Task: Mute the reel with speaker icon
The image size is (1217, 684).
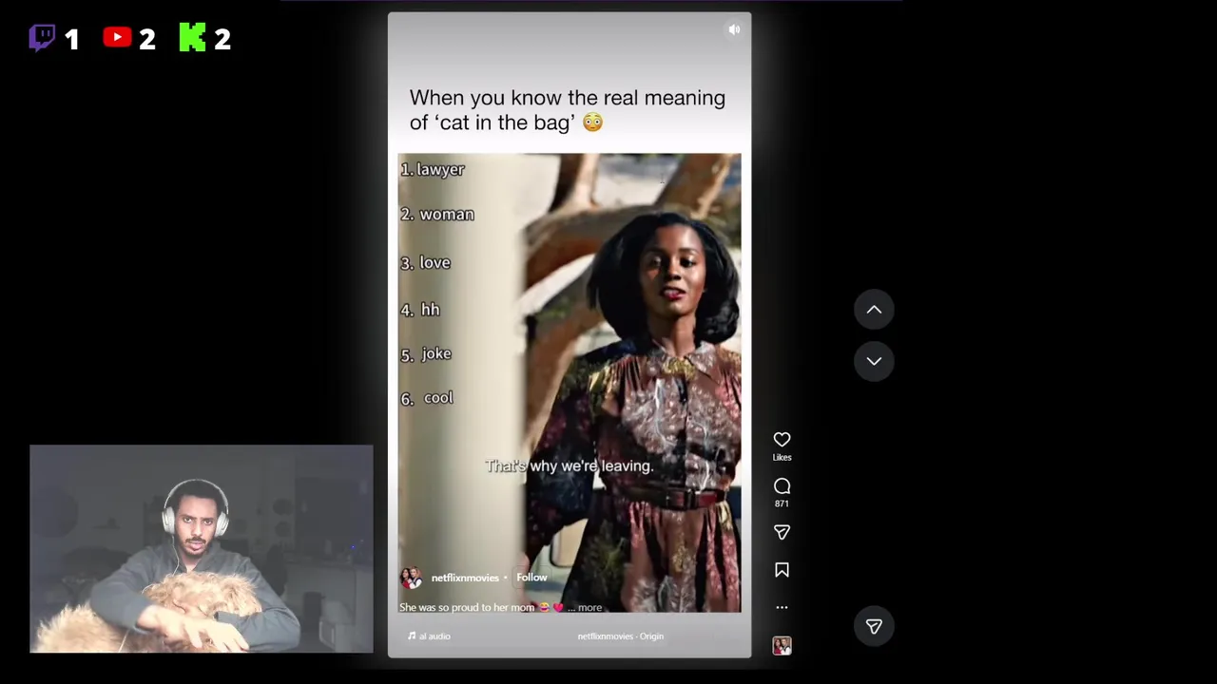Action: [x=734, y=30]
